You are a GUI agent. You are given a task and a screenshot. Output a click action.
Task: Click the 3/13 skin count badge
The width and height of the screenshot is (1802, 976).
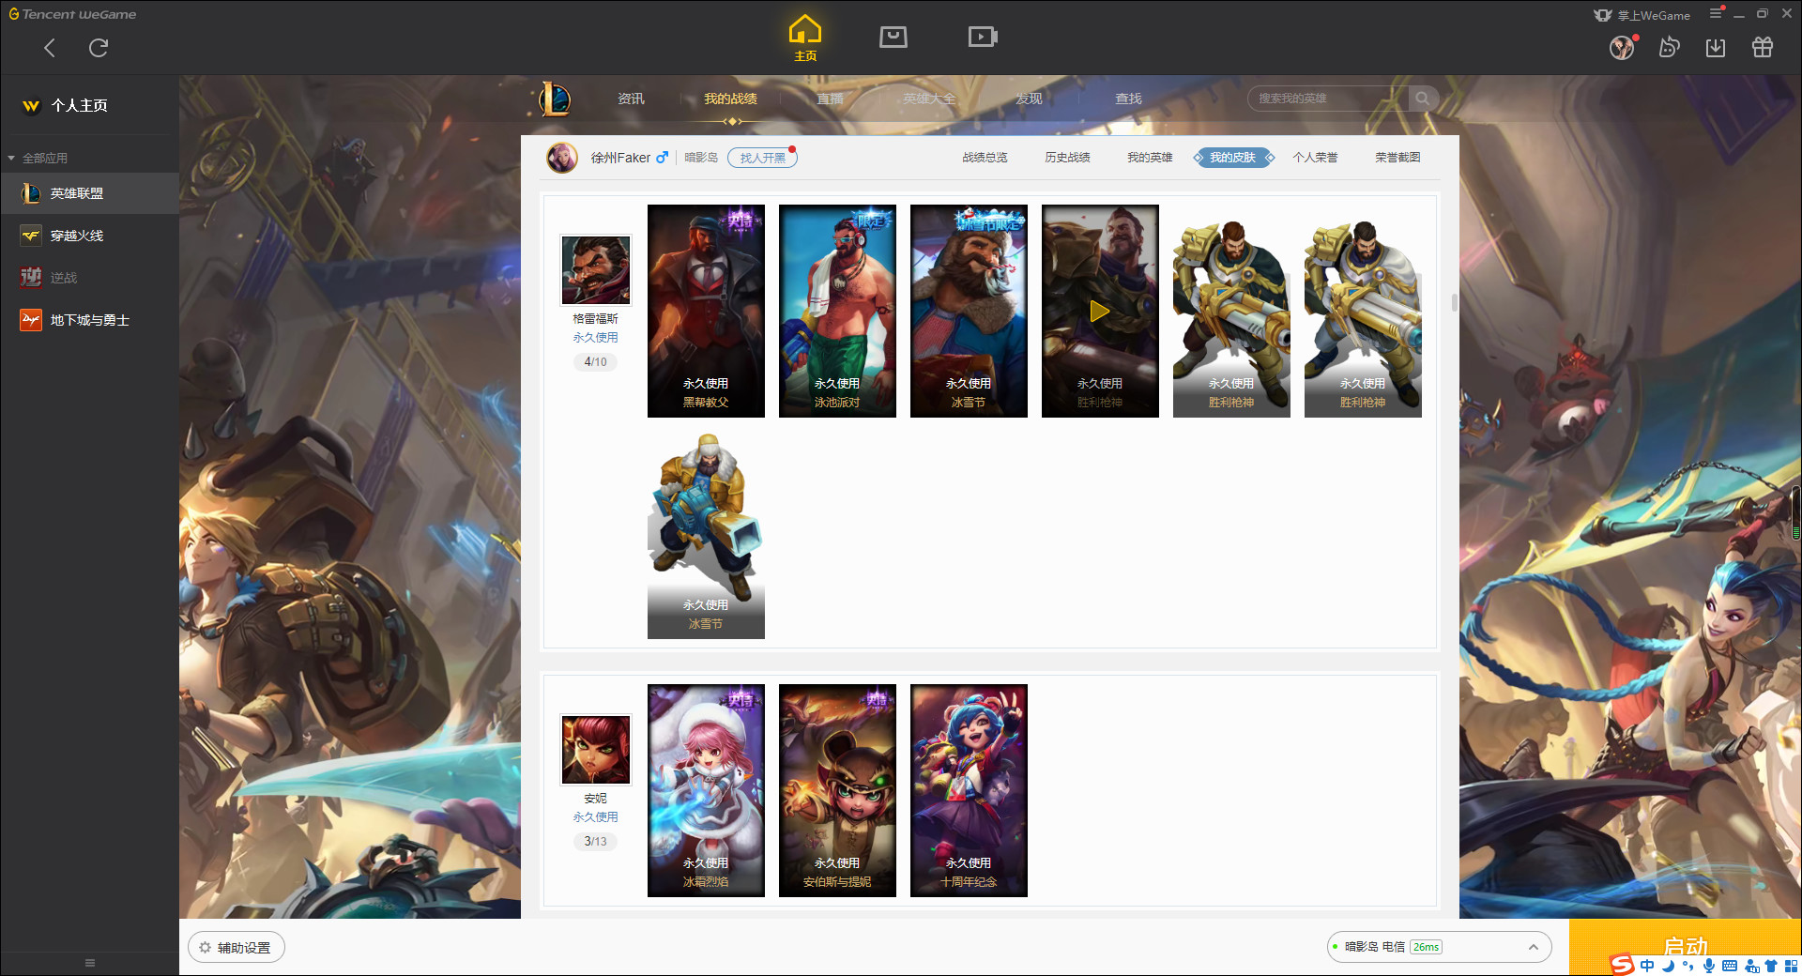point(595,842)
